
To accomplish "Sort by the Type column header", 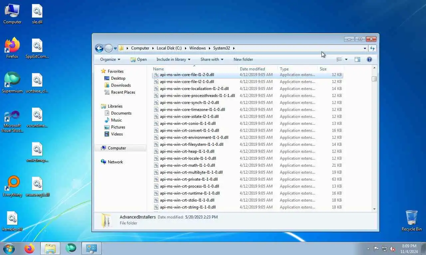I will point(298,69).
